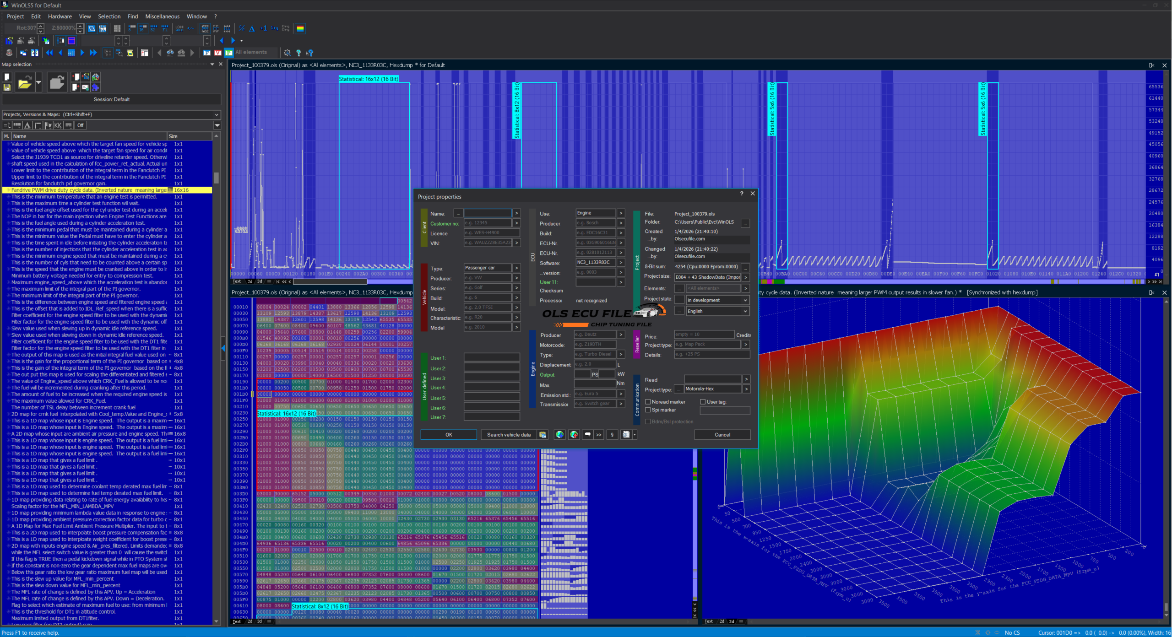Toggle the User tag checkbox

[x=703, y=402]
